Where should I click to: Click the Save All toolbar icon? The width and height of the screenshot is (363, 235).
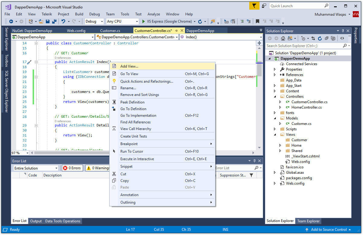[54, 21]
